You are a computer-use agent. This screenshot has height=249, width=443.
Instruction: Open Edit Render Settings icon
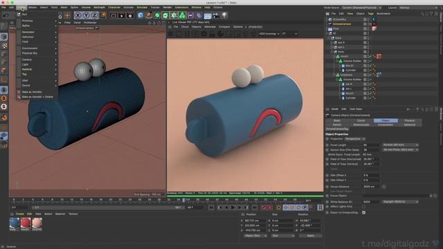[130, 15]
